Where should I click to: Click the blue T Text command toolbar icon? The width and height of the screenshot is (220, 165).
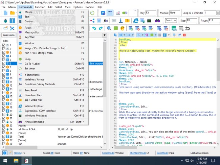(12, 21)
